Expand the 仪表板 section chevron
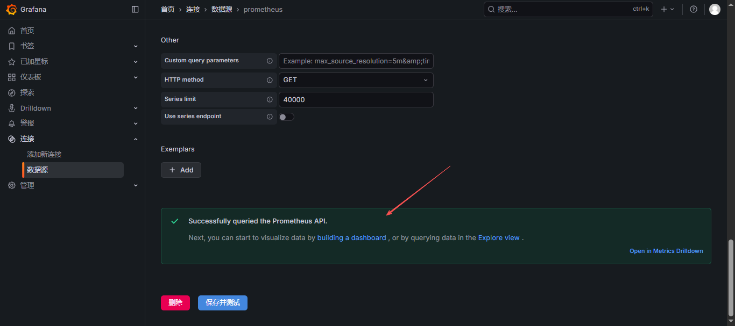The image size is (735, 326). 136,77
